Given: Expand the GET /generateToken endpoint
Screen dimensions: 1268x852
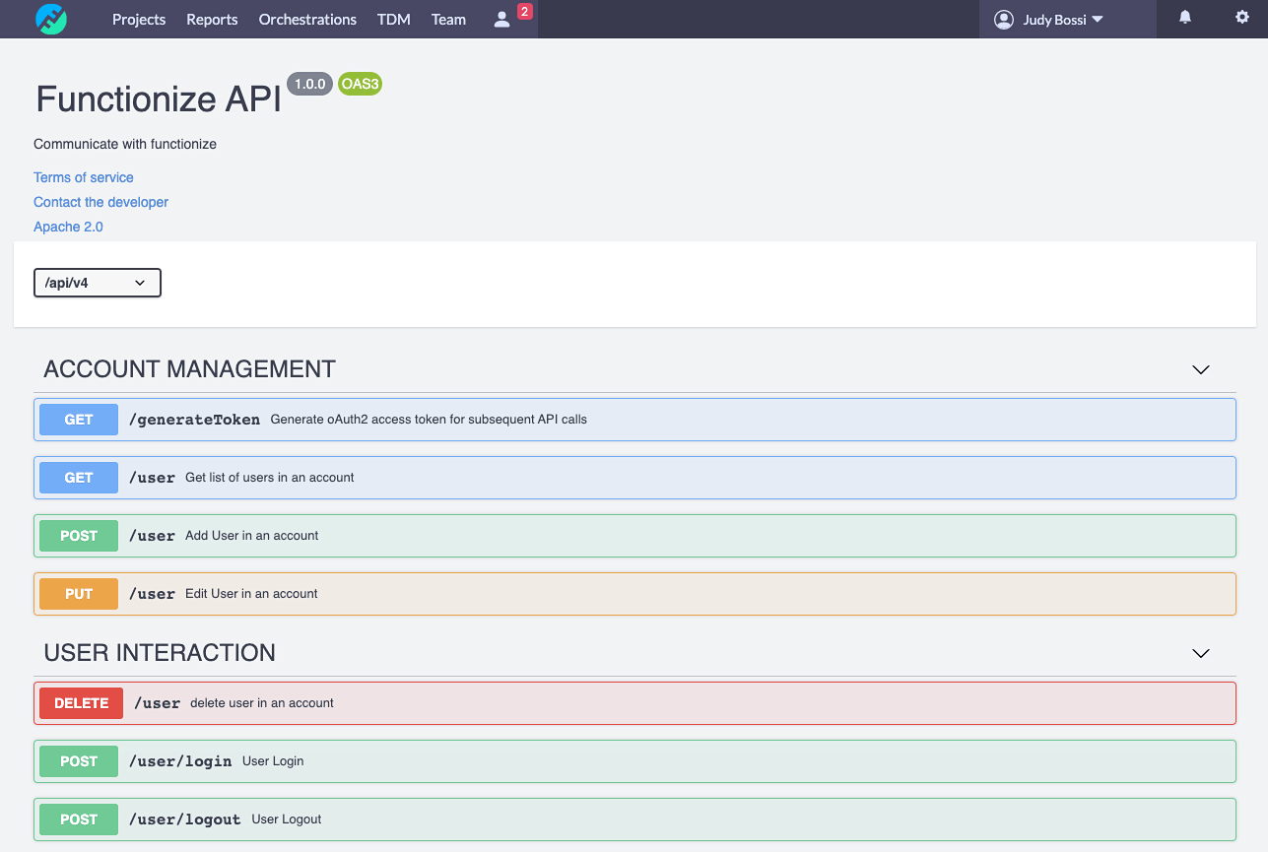Looking at the screenshot, I should (634, 420).
